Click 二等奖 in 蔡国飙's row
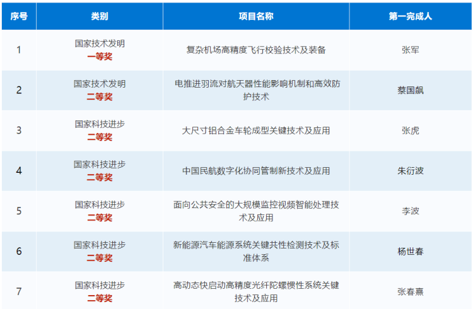The width and height of the screenshot is (473, 309). click(100, 96)
